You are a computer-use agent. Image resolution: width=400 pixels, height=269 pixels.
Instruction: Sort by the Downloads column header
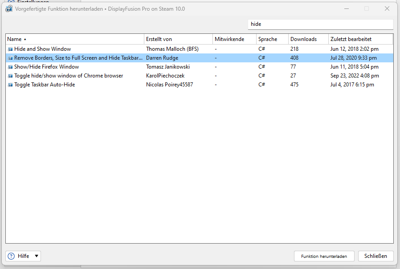(x=308, y=39)
